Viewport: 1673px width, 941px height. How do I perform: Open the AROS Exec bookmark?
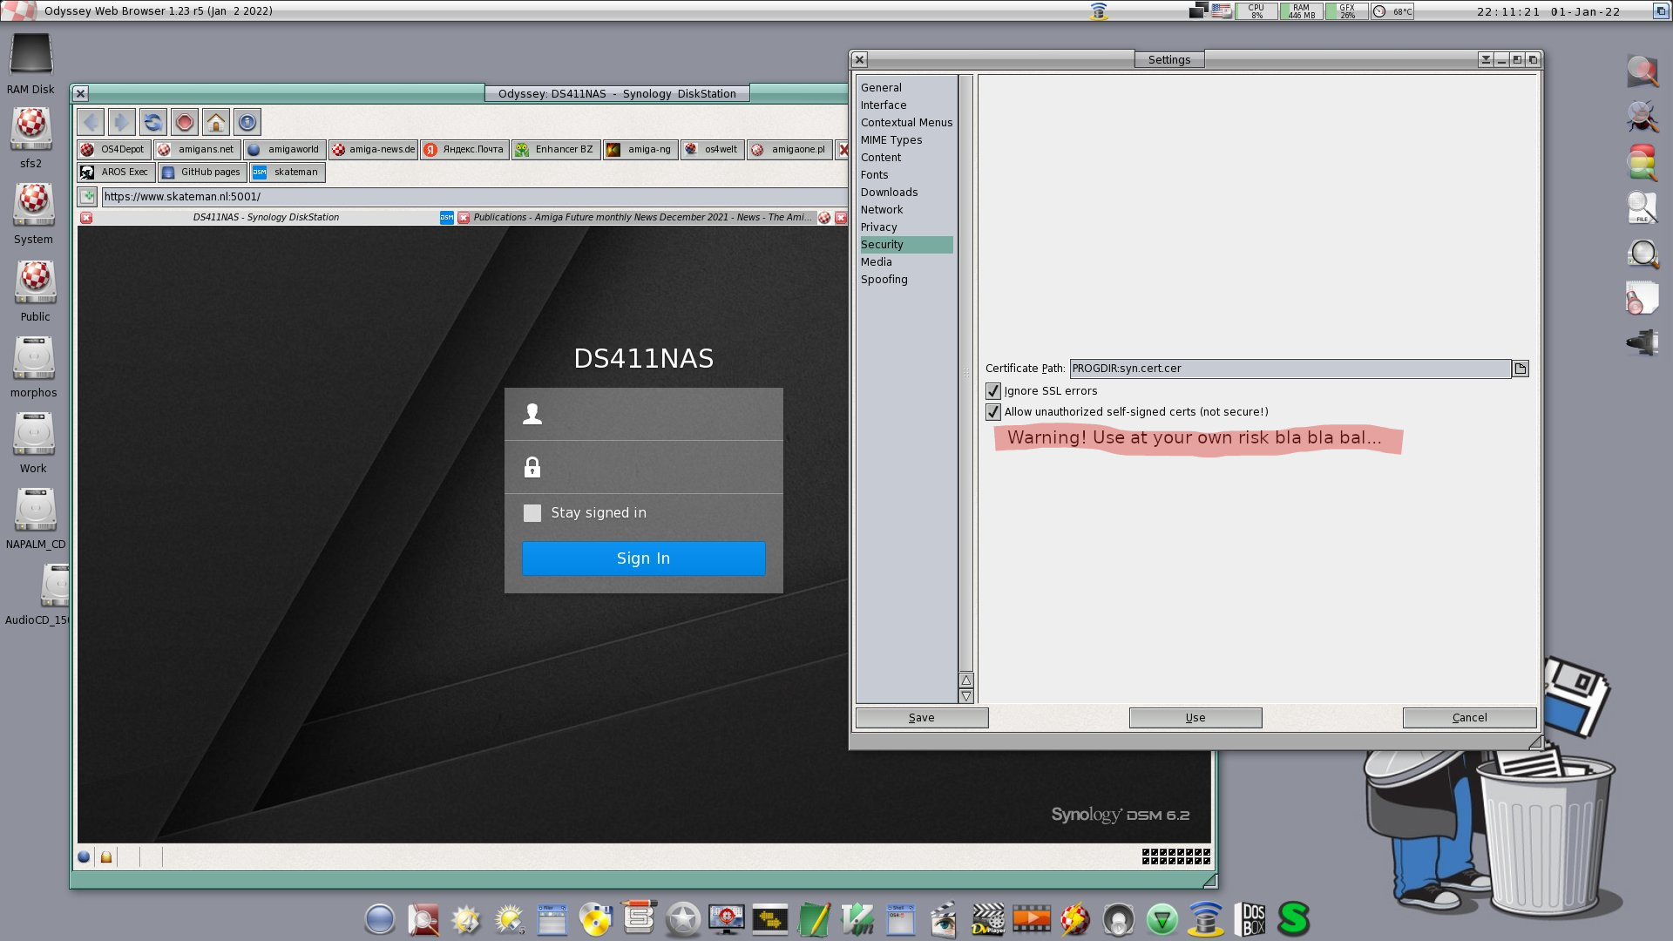point(116,172)
